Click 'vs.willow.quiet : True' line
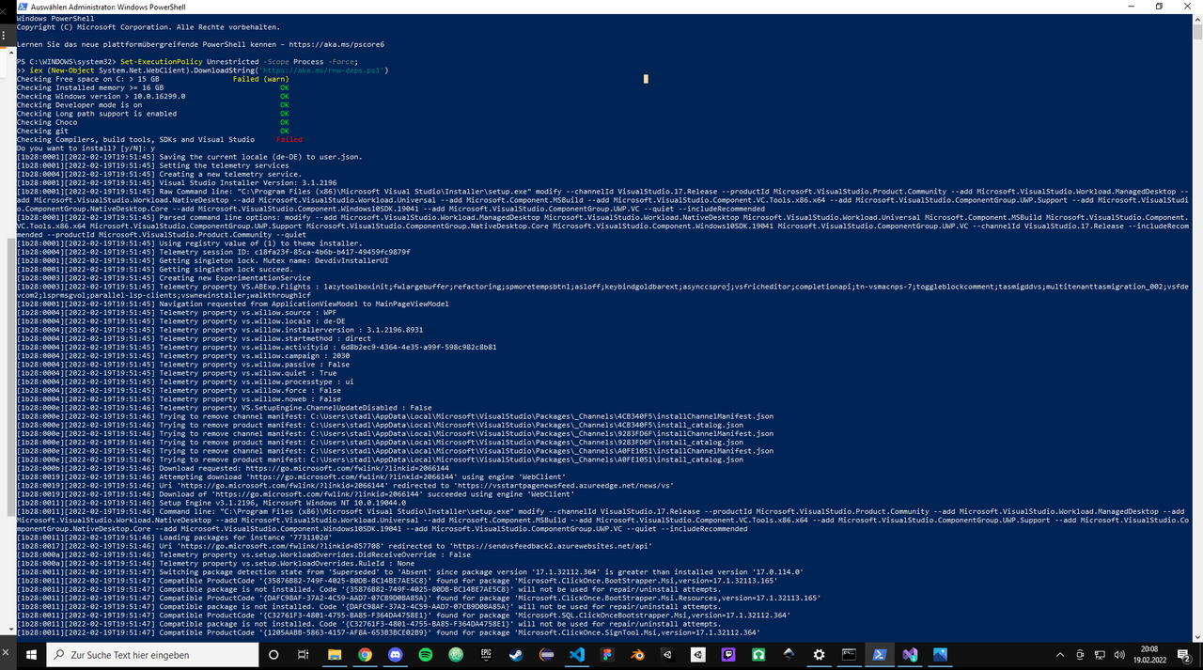Viewport: 1203px width, 670px height. tap(177, 373)
